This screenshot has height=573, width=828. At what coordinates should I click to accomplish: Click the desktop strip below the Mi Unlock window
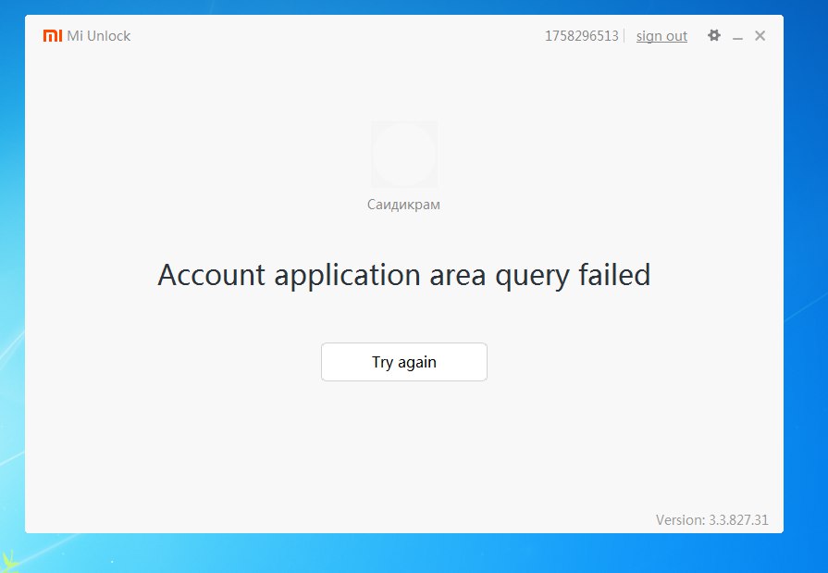click(x=404, y=553)
